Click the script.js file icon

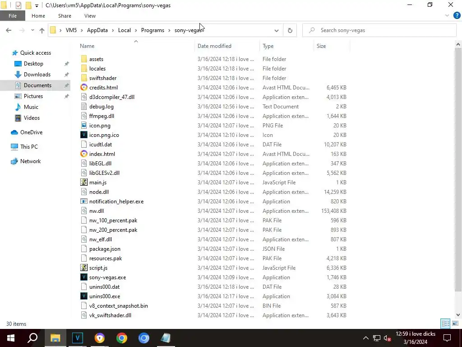pos(84,267)
